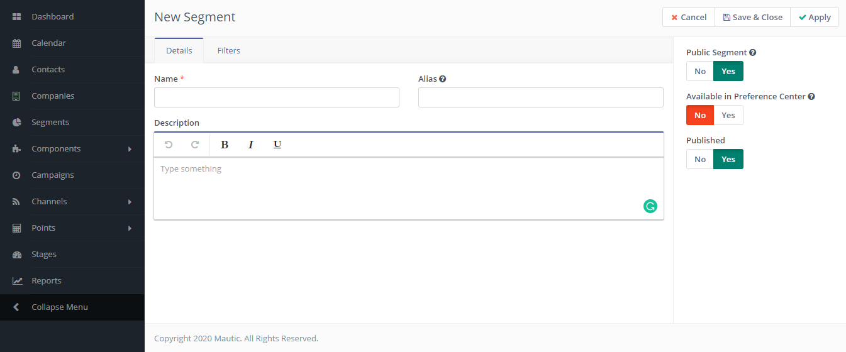
Task: Click the underline formatting icon
Action: (277, 145)
